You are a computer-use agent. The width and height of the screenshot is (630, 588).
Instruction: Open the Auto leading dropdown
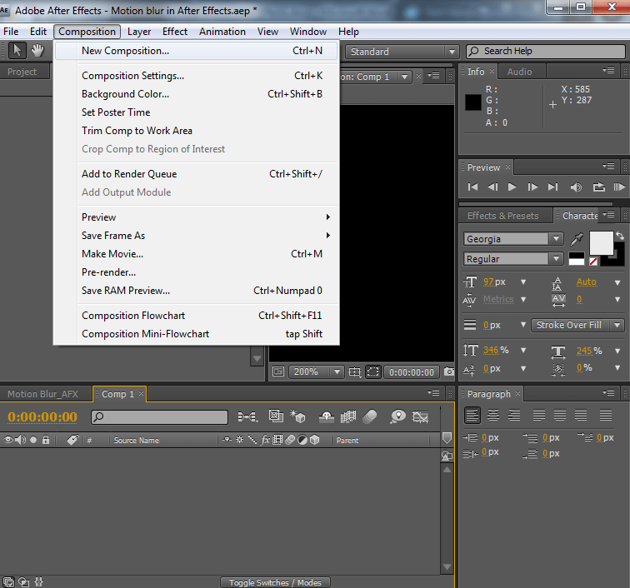[x=617, y=282]
